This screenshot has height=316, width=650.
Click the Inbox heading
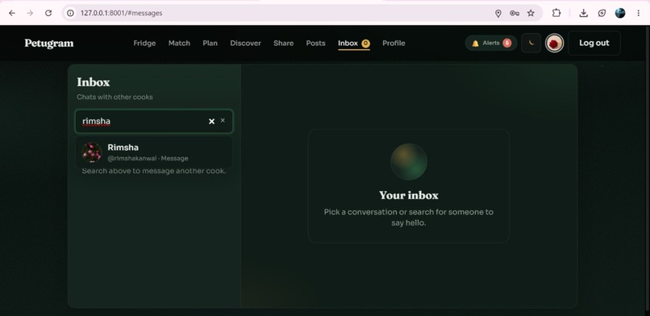[x=94, y=82]
